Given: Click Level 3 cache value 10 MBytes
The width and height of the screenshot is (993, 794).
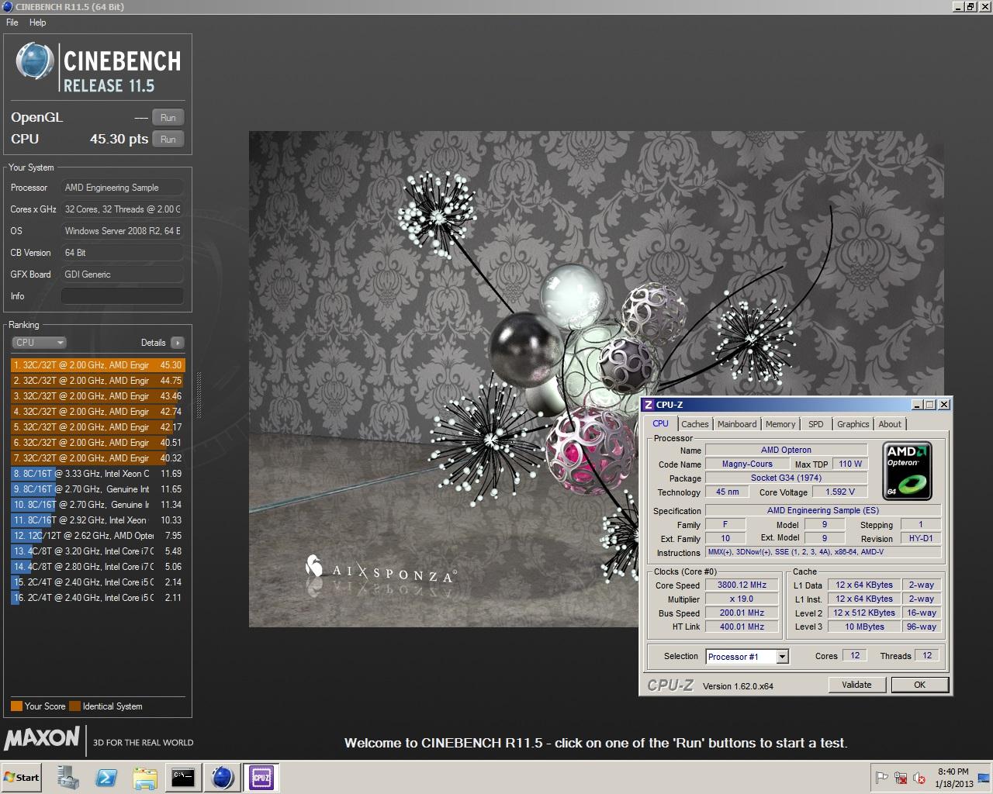Looking at the screenshot, I should tap(864, 627).
